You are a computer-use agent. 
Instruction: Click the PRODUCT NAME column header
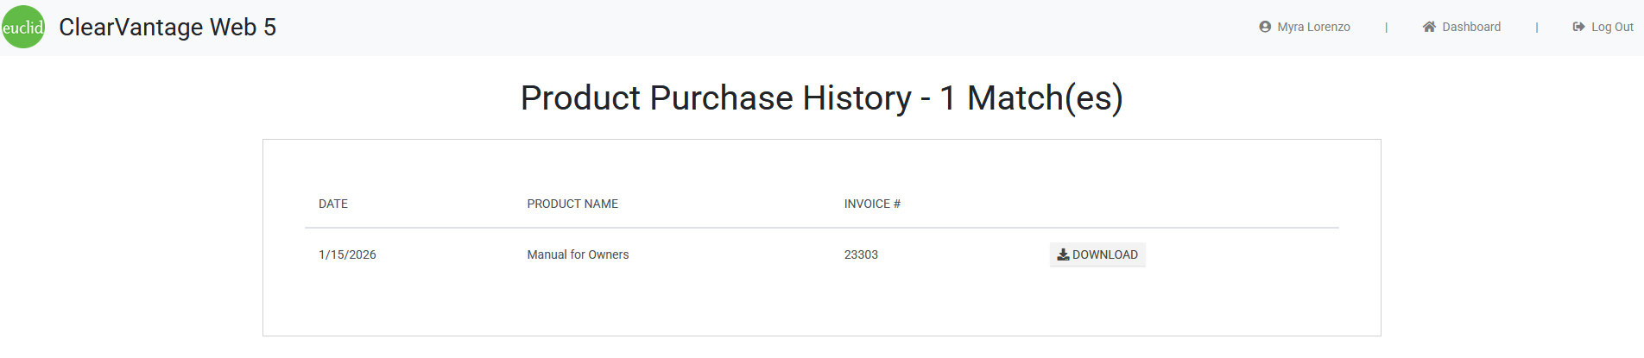[x=572, y=204]
